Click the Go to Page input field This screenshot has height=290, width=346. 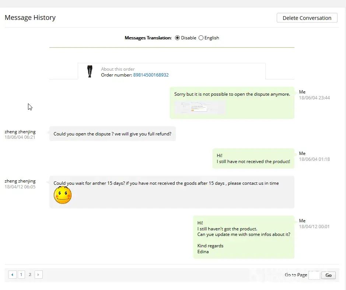click(x=314, y=275)
